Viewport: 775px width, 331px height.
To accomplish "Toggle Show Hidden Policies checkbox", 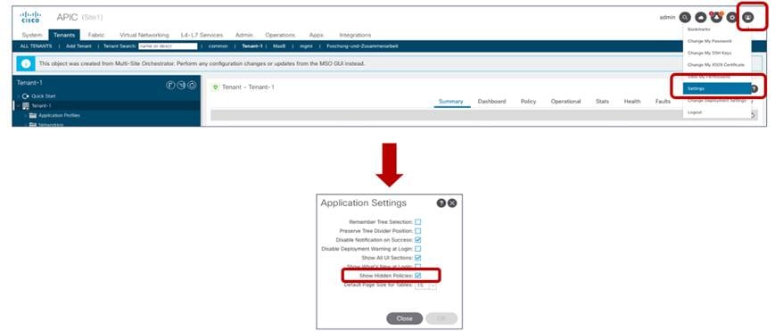I will (418, 276).
